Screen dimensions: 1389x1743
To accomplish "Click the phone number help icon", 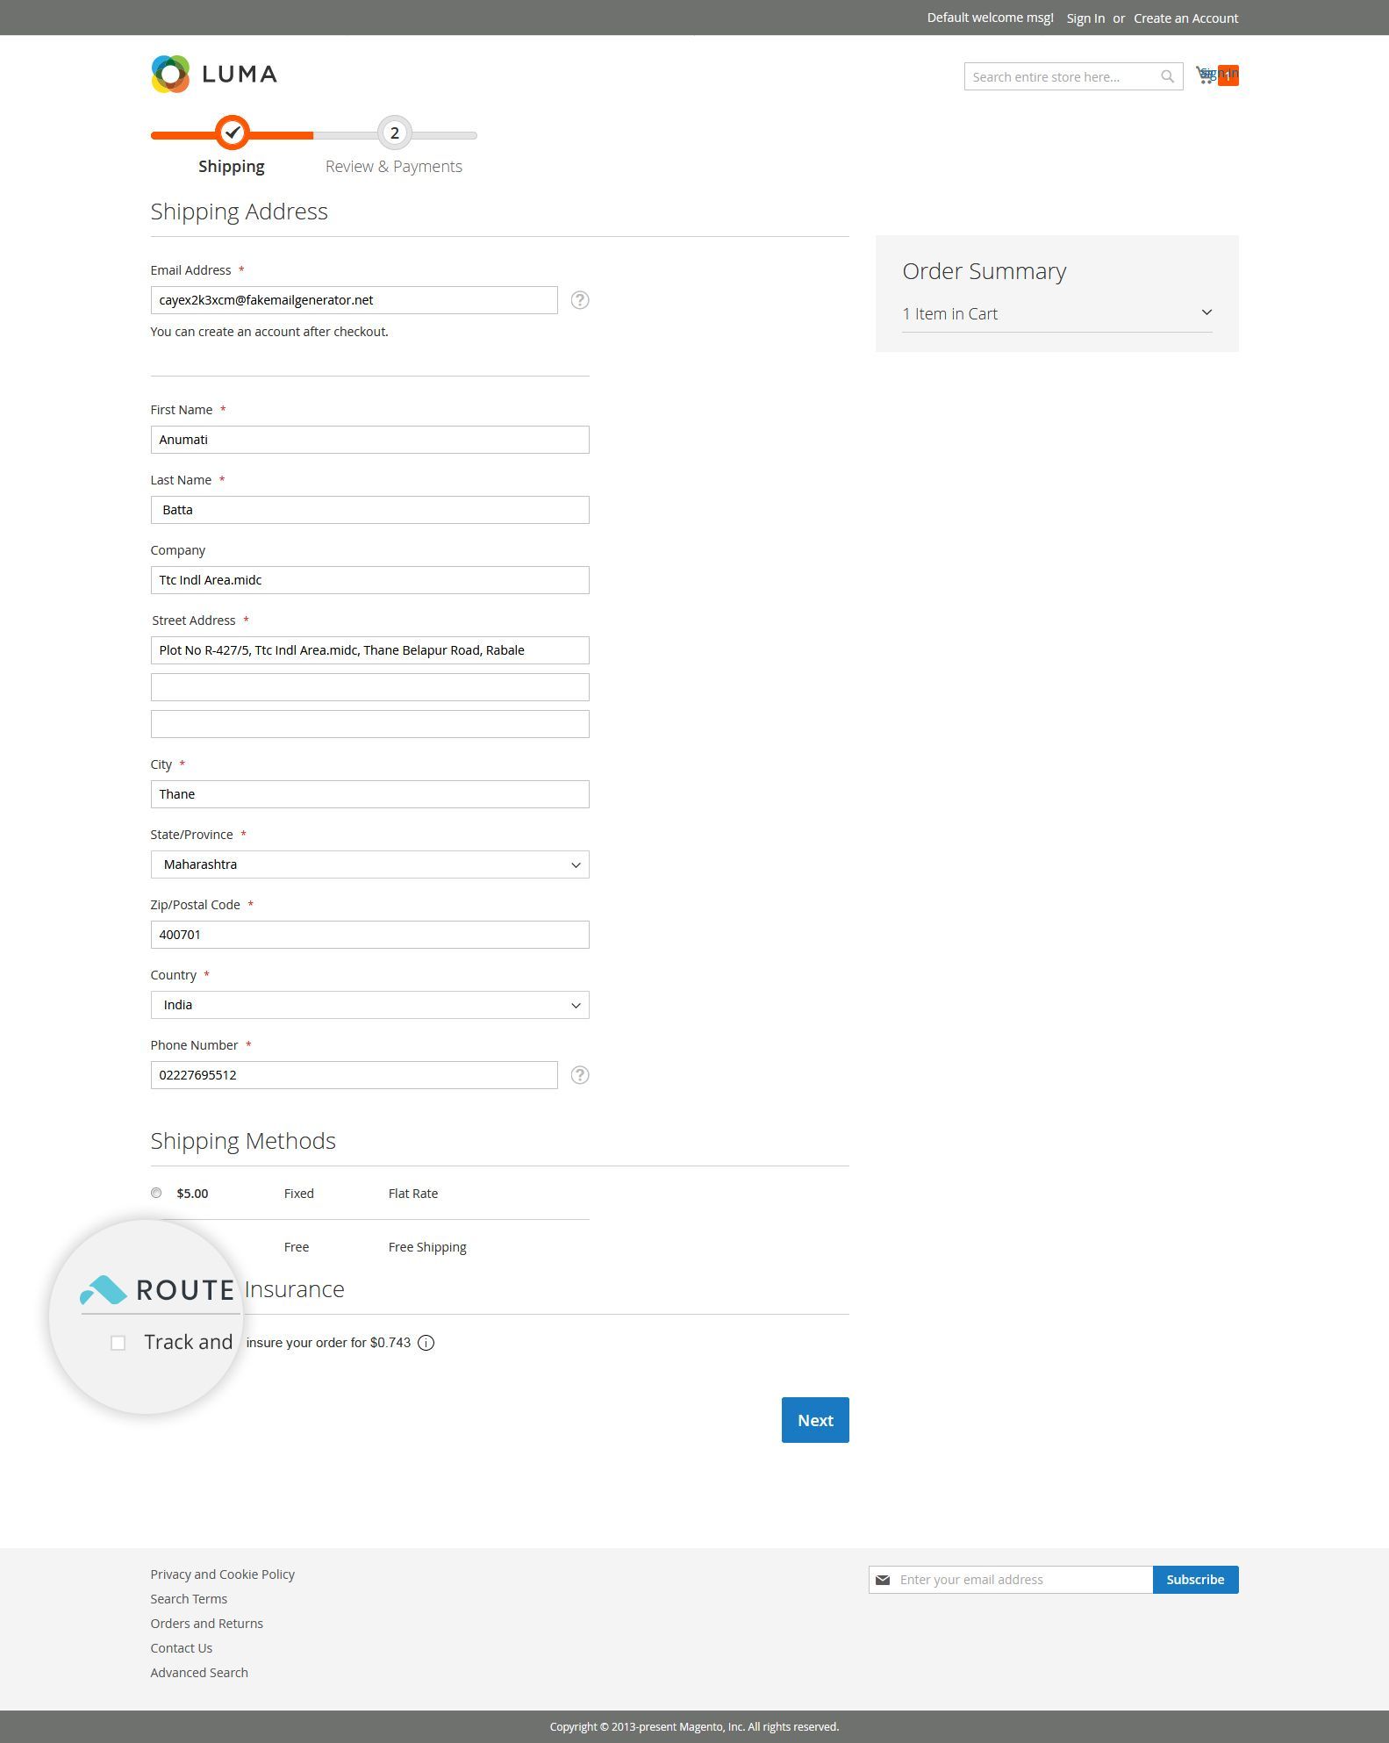I will pyautogui.click(x=580, y=1075).
